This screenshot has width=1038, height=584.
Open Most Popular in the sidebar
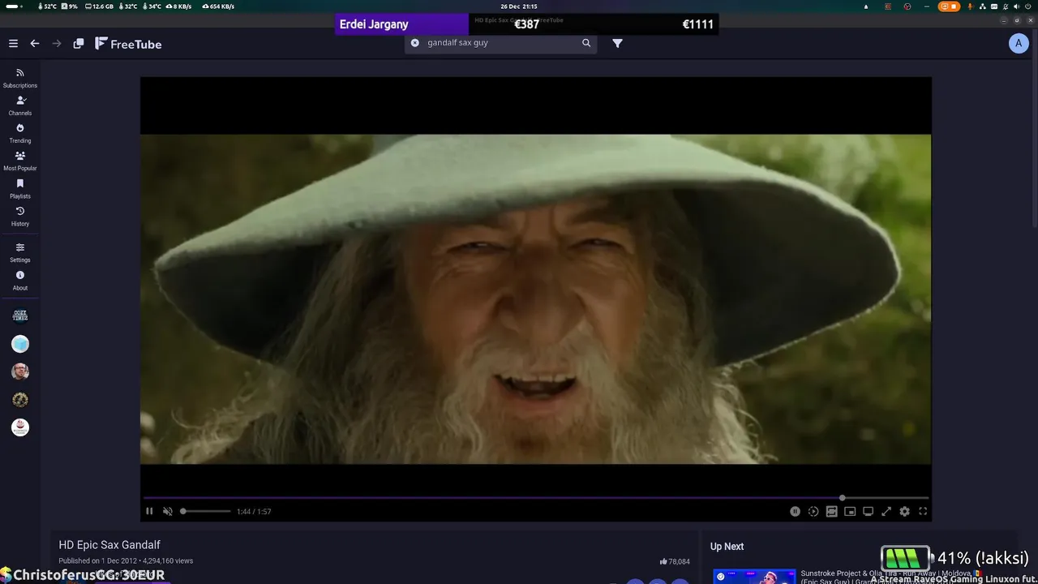pyautogui.click(x=20, y=161)
